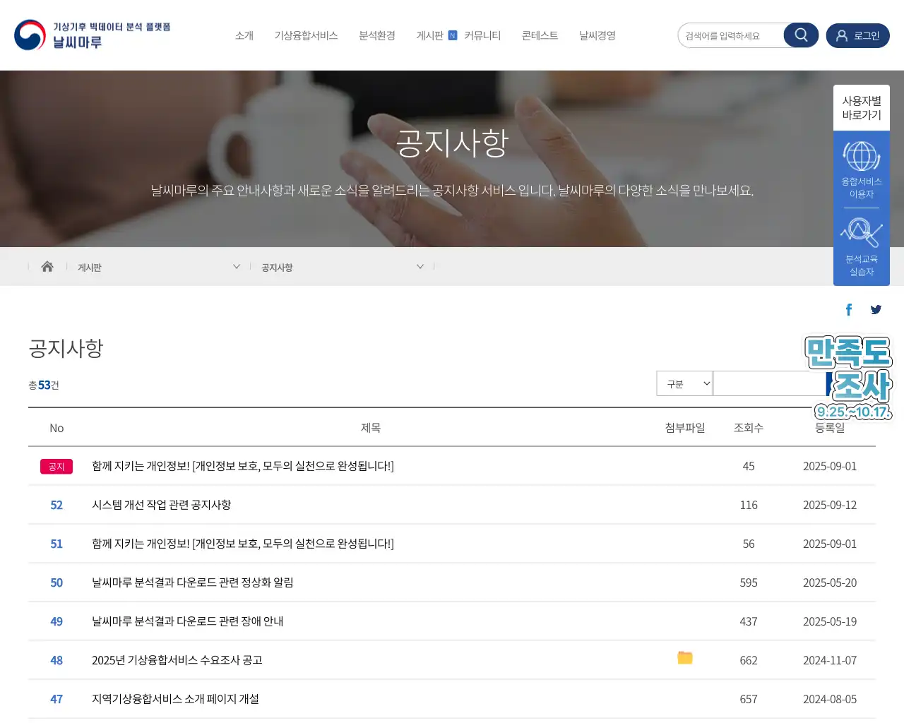Share page via Twitter icon
Screen dimensions: 904x723
pos(876,309)
